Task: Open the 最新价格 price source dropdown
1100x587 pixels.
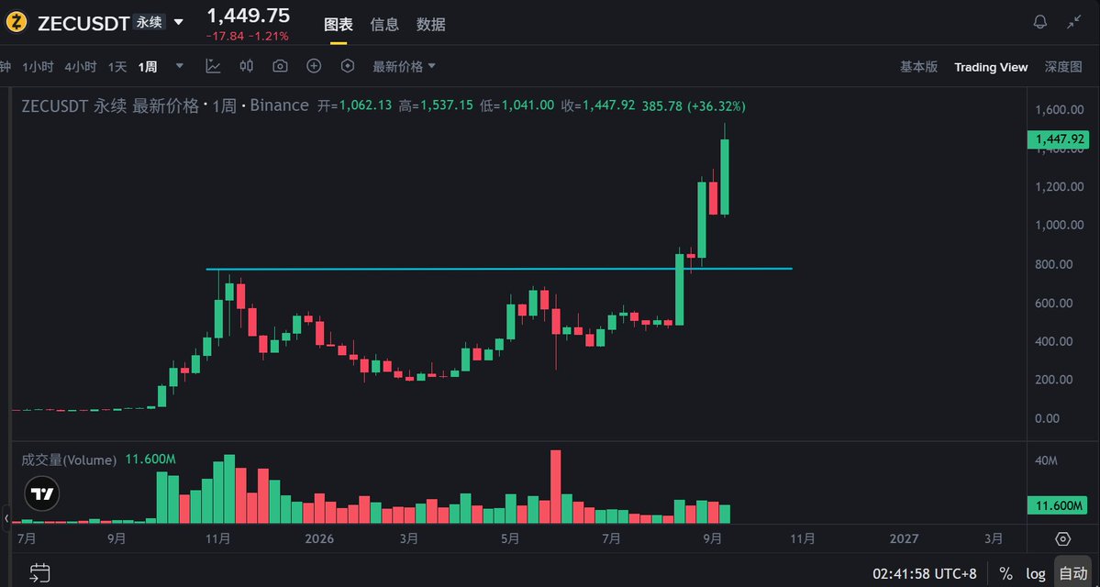Action: (404, 67)
